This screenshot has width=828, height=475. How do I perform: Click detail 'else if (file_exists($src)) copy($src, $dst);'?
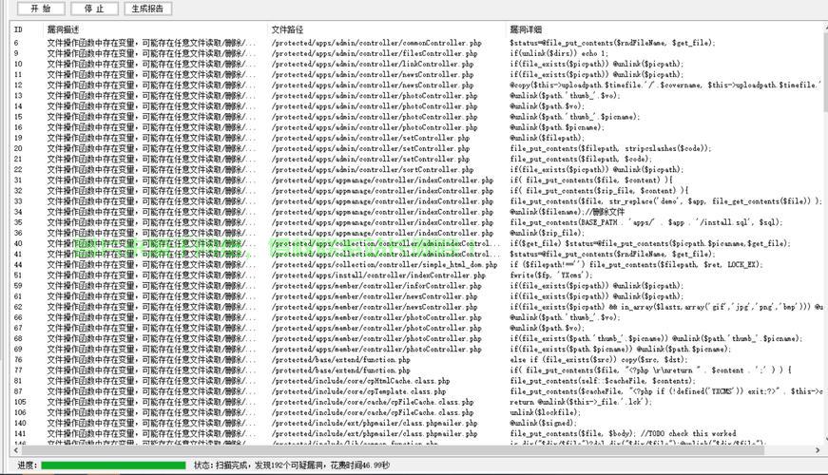(x=598, y=359)
